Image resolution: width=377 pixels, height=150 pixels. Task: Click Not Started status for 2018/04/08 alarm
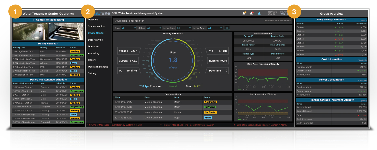tap(210, 102)
